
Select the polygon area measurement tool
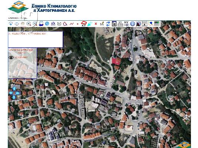click(65, 24)
